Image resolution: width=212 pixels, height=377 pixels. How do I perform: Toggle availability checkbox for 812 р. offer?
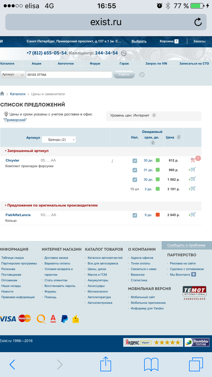135,161
